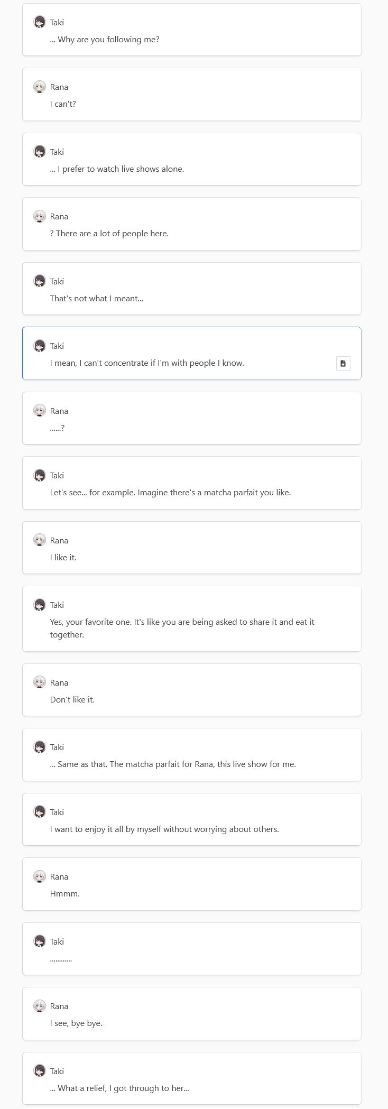Screen dimensions: 388x1109
Task: Click the download icon on the highlighted Taki line
Action: [343, 363]
